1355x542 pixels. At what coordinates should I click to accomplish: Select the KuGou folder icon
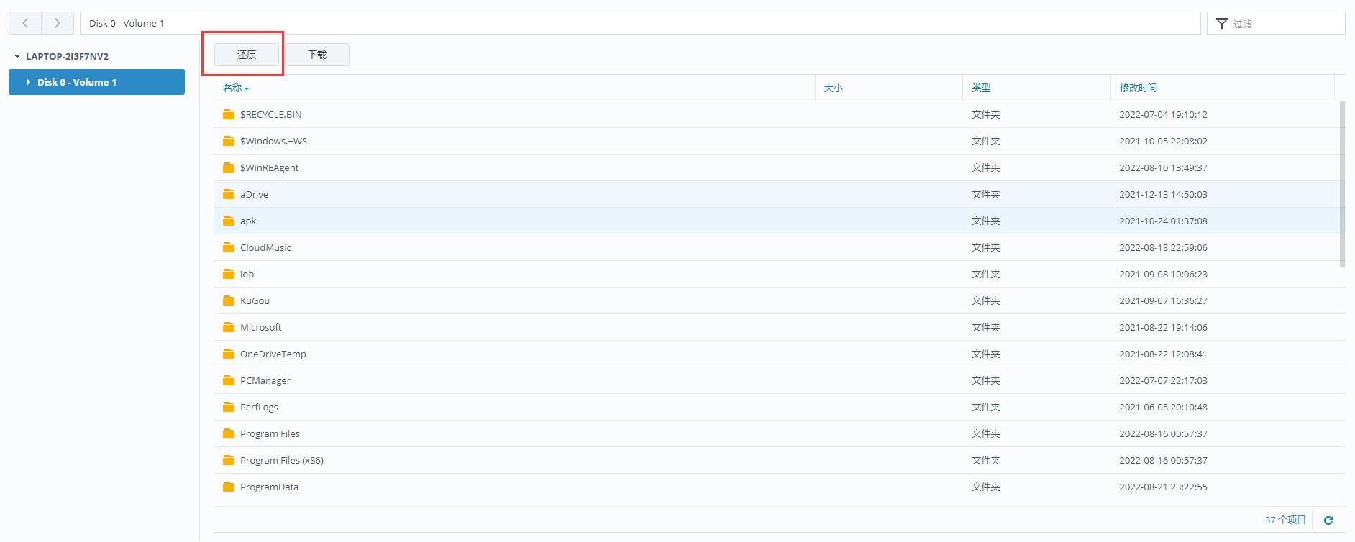[229, 300]
